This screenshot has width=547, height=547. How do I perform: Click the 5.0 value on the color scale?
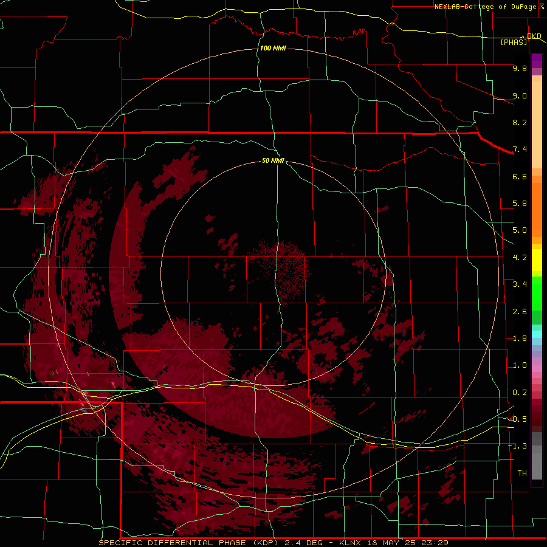(520, 230)
